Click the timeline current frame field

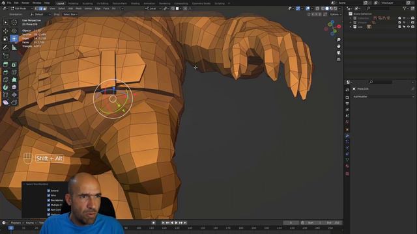click(291, 223)
